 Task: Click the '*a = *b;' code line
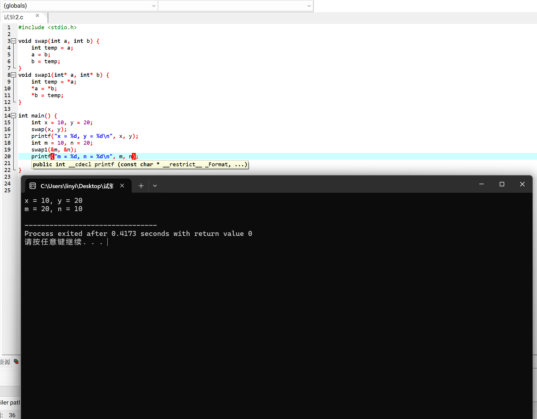pyautogui.click(x=44, y=89)
